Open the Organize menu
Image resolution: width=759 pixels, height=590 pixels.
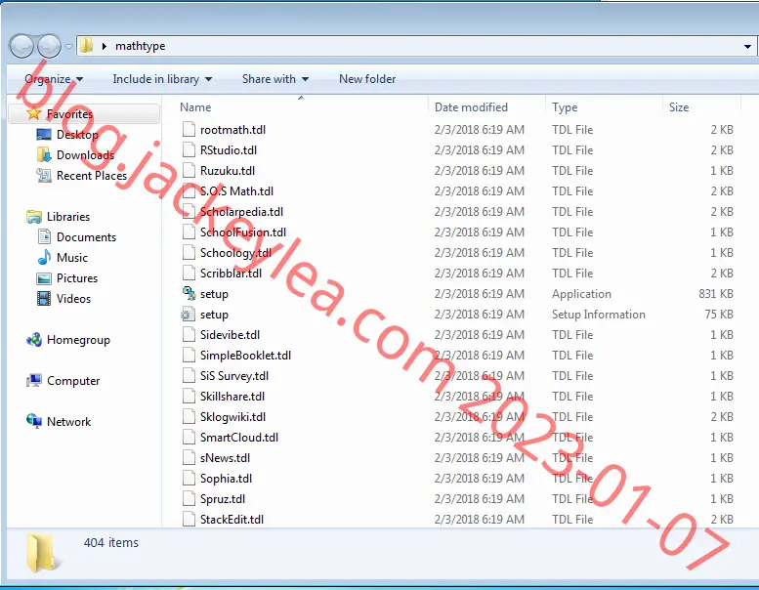click(54, 79)
